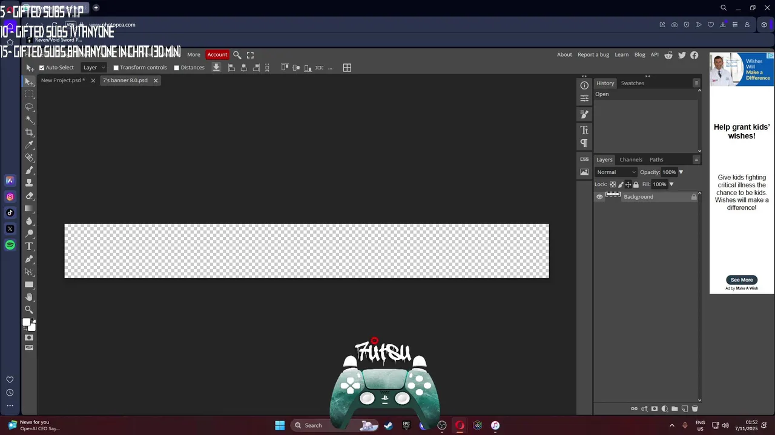Select the Rectangle Select tool

tap(29, 94)
